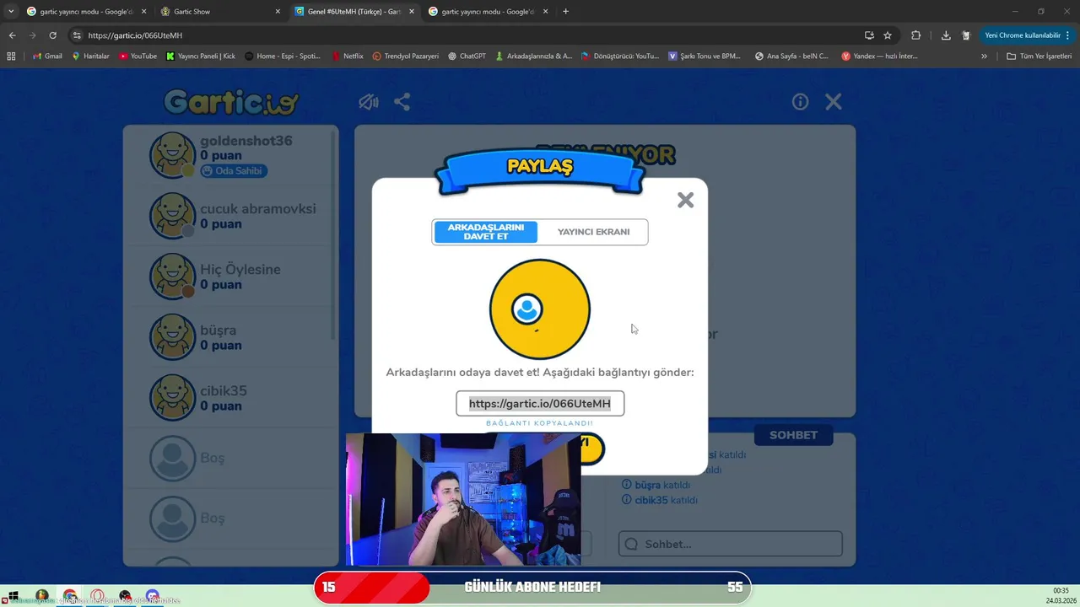Image resolution: width=1080 pixels, height=607 pixels.
Task: Switch to first 'gartic yayıncı modu' Google tab
Action: click(x=86, y=12)
